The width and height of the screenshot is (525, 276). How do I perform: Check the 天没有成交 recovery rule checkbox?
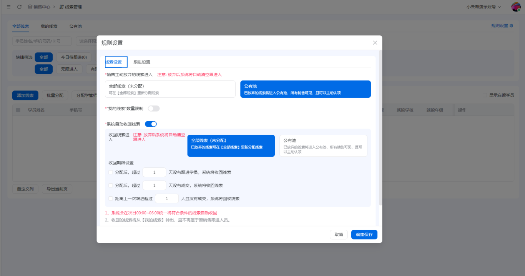(x=111, y=186)
